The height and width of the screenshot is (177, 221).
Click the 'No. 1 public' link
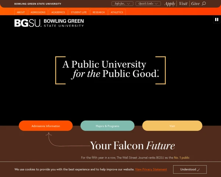(x=182, y=157)
